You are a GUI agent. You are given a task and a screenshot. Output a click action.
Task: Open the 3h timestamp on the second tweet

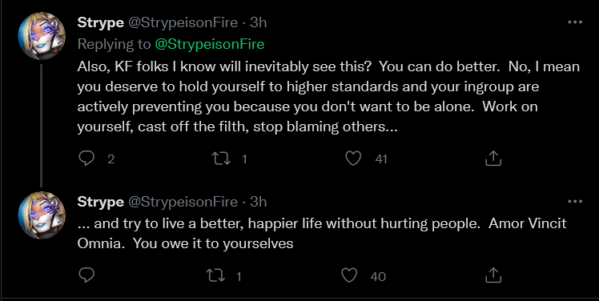[258, 201]
